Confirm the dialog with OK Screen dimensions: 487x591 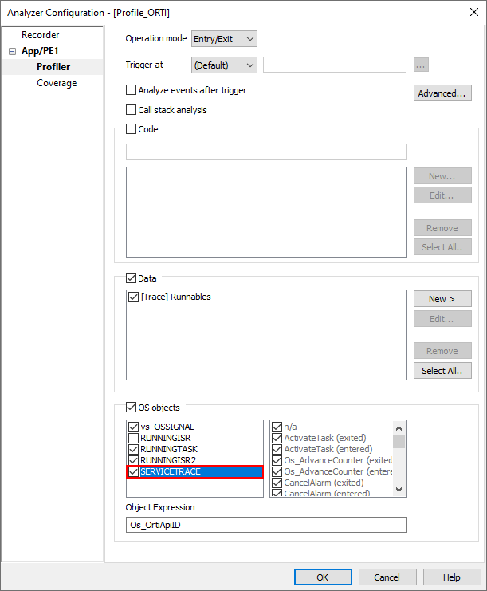pyautogui.click(x=323, y=577)
